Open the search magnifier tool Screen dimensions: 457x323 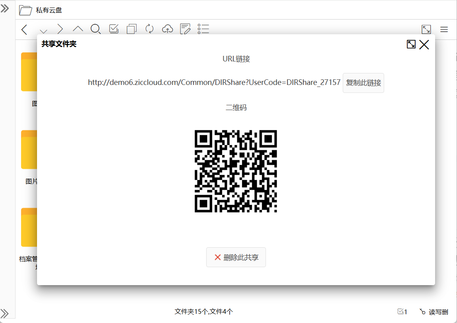tap(96, 29)
